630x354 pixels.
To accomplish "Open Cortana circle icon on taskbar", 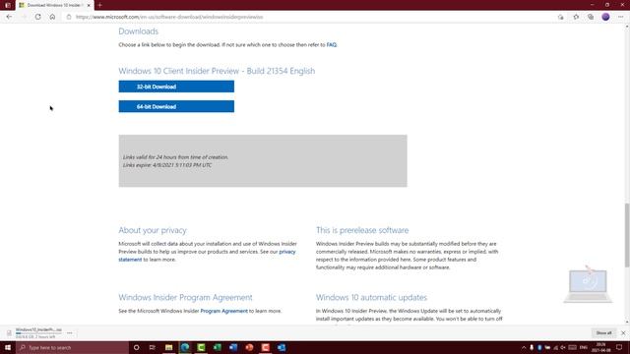I will [x=136, y=347].
